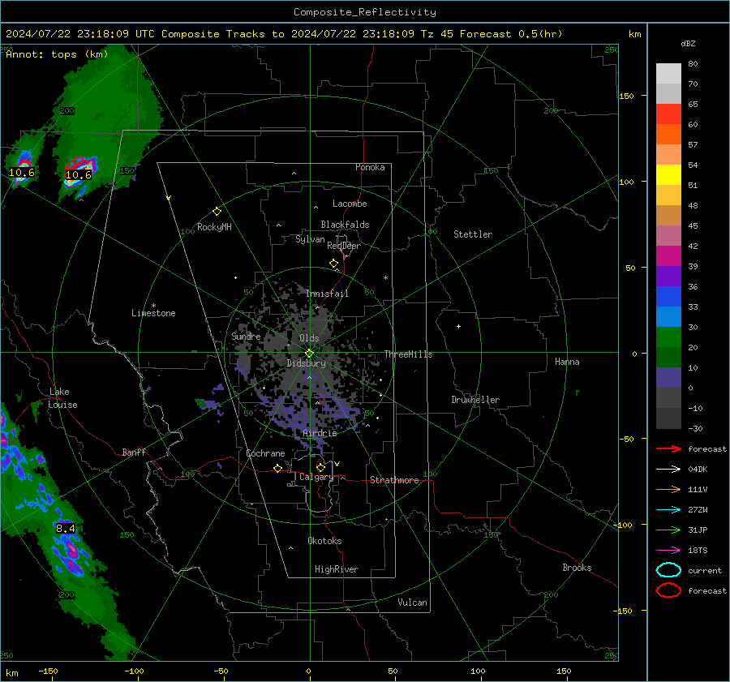Click the Banff label

tap(134, 452)
